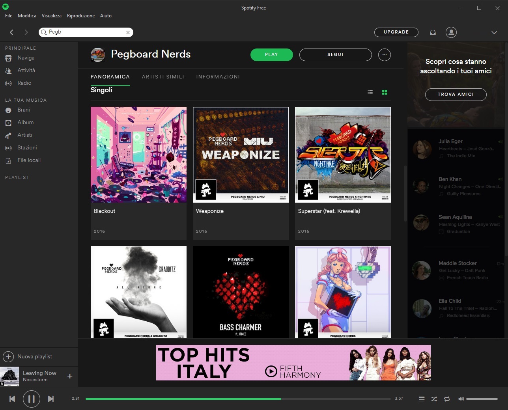Viewport: 508px width, 410px height.
Task: Go to the previous track
Action: (12, 399)
